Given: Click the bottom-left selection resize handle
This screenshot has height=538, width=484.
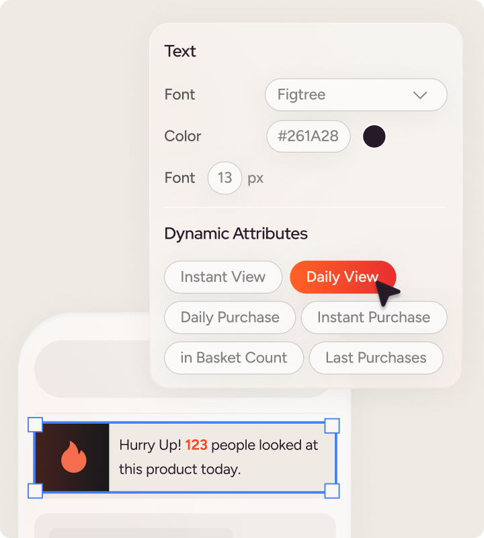Looking at the screenshot, I should [35, 491].
